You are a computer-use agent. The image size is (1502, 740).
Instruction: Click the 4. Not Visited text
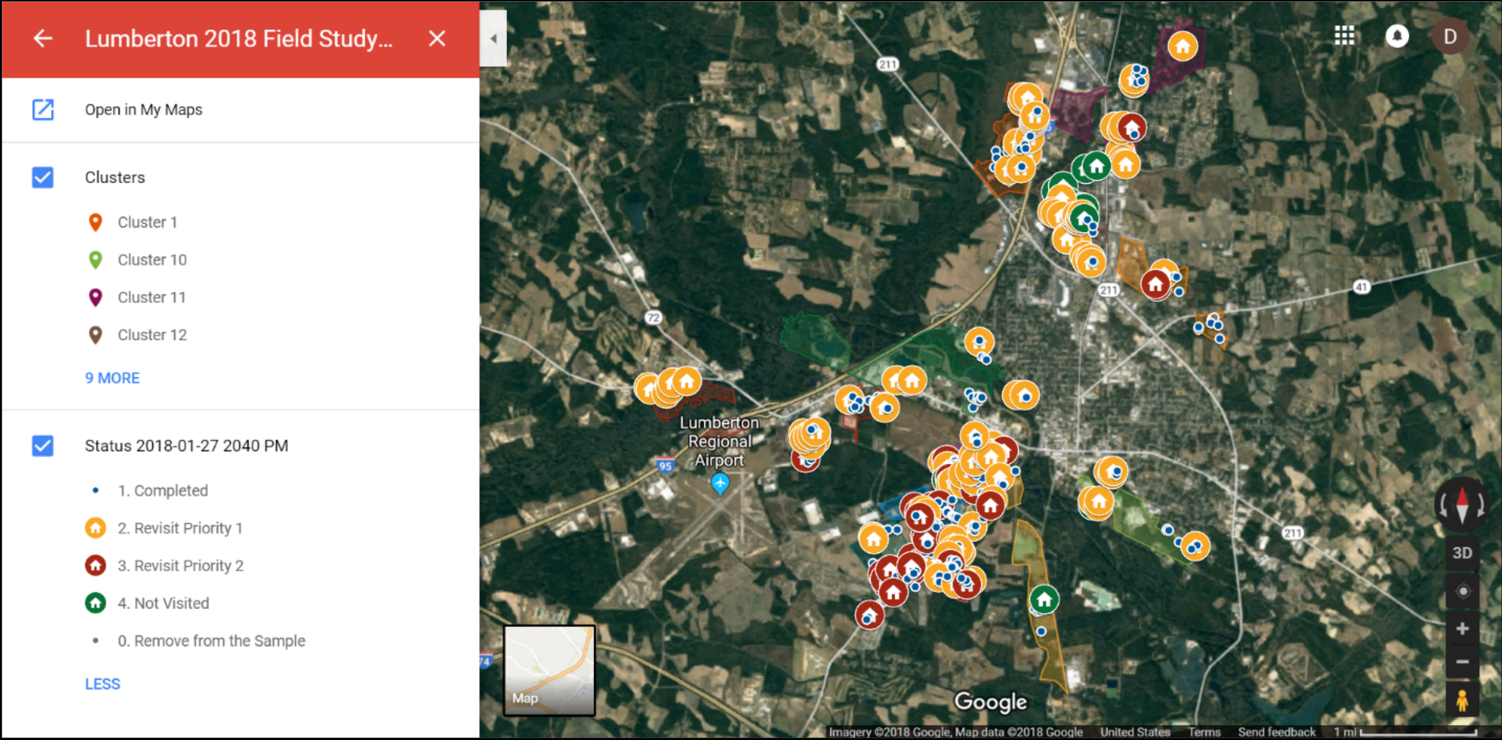(163, 603)
